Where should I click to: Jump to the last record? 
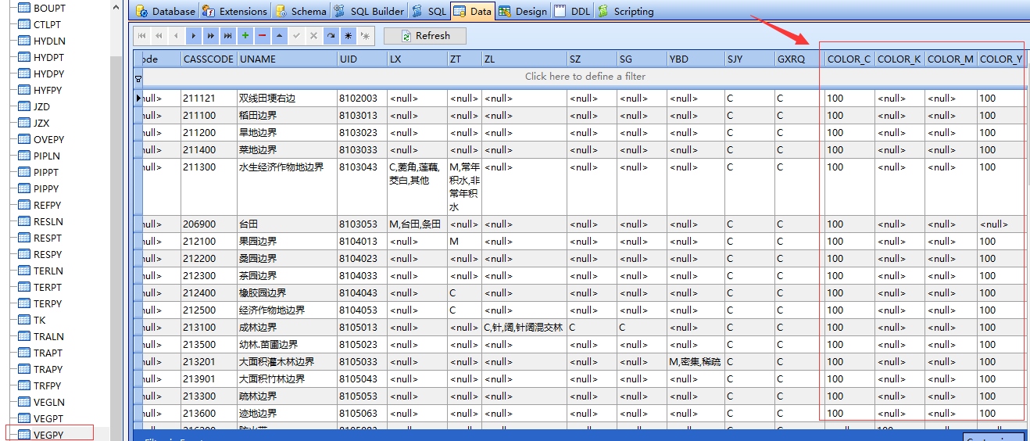(227, 36)
